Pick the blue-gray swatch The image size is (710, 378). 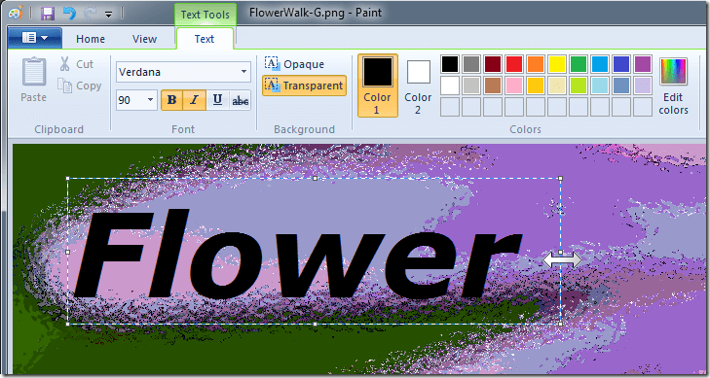[621, 86]
